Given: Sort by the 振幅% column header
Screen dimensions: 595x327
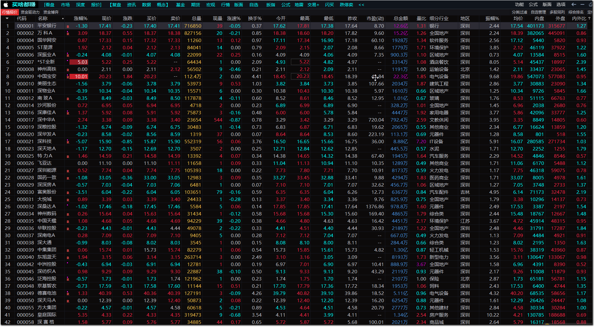Looking at the screenshot, I should click(x=492, y=19).
